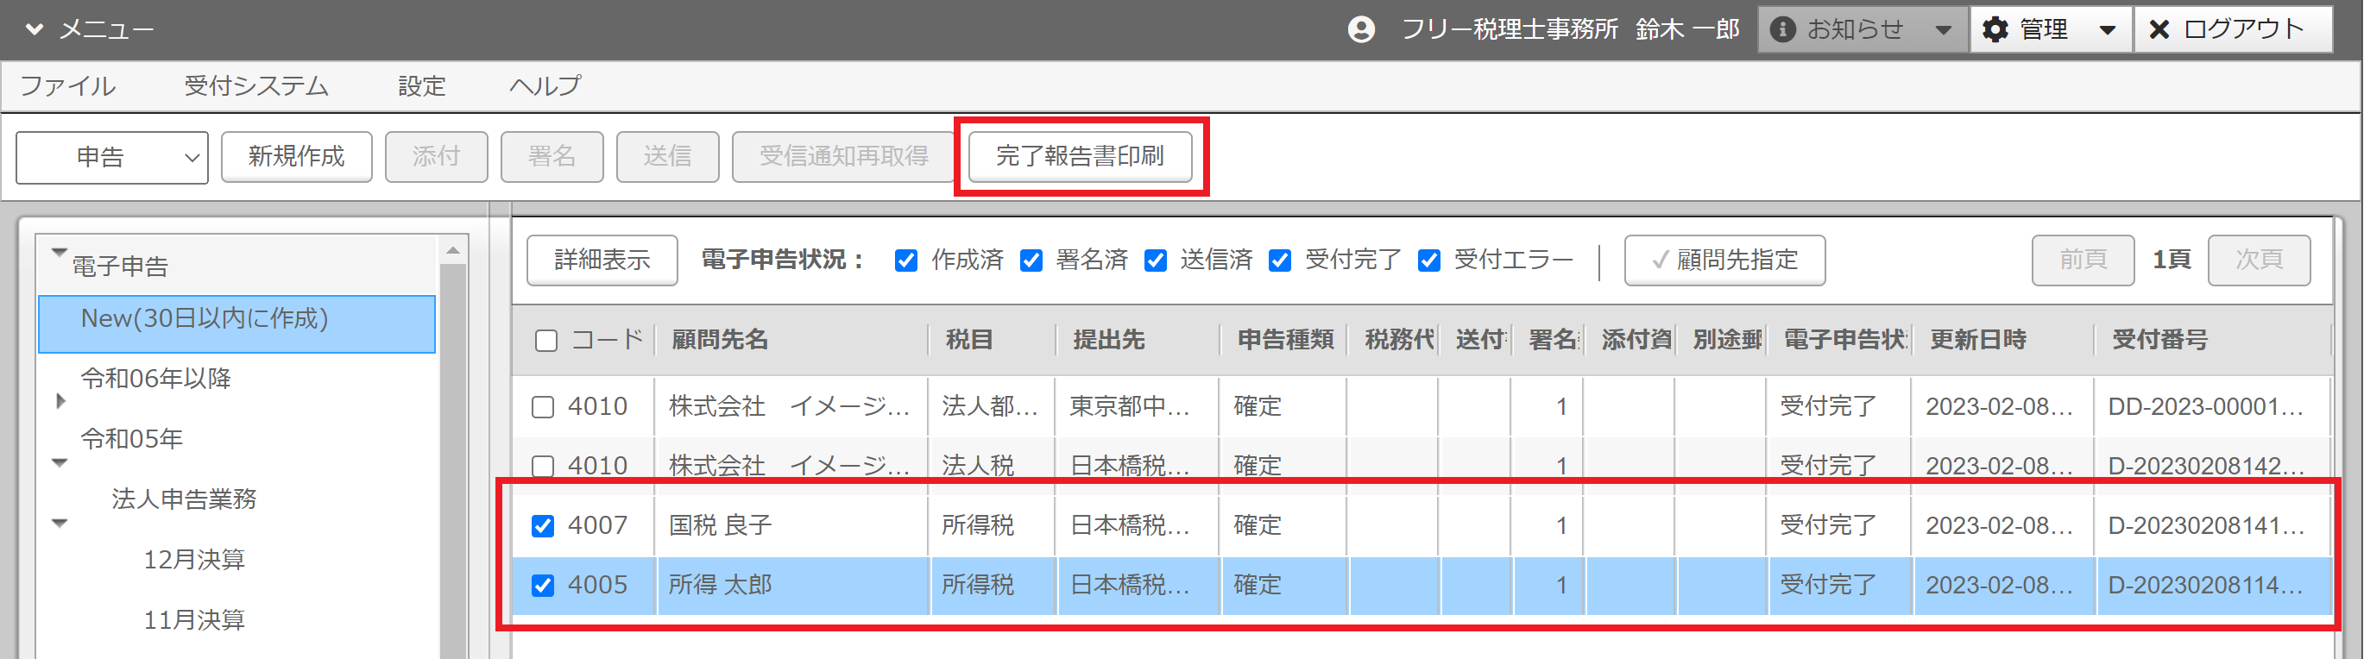The height and width of the screenshot is (659, 2364).
Task: Click the 顧問先指定 button
Action: (x=1724, y=260)
